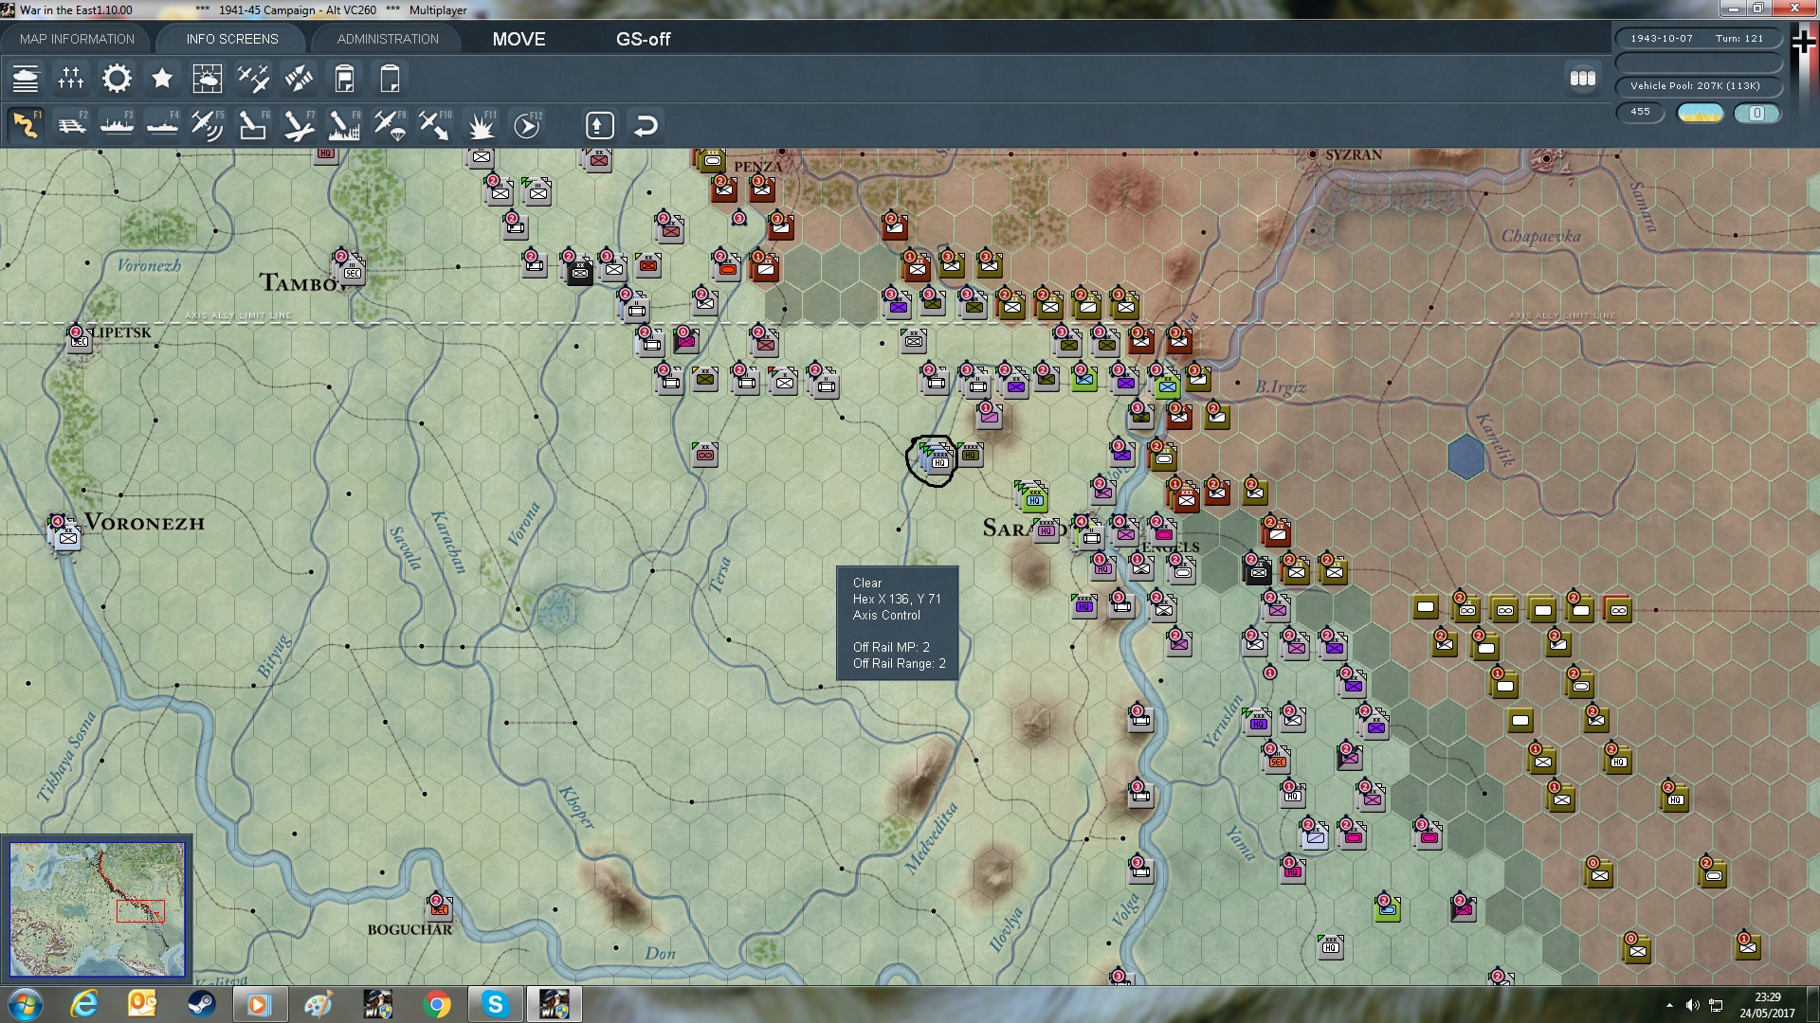The height and width of the screenshot is (1023, 1820).
Task: Click the date and turn 121 display
Action: [x=1697, y=39]
